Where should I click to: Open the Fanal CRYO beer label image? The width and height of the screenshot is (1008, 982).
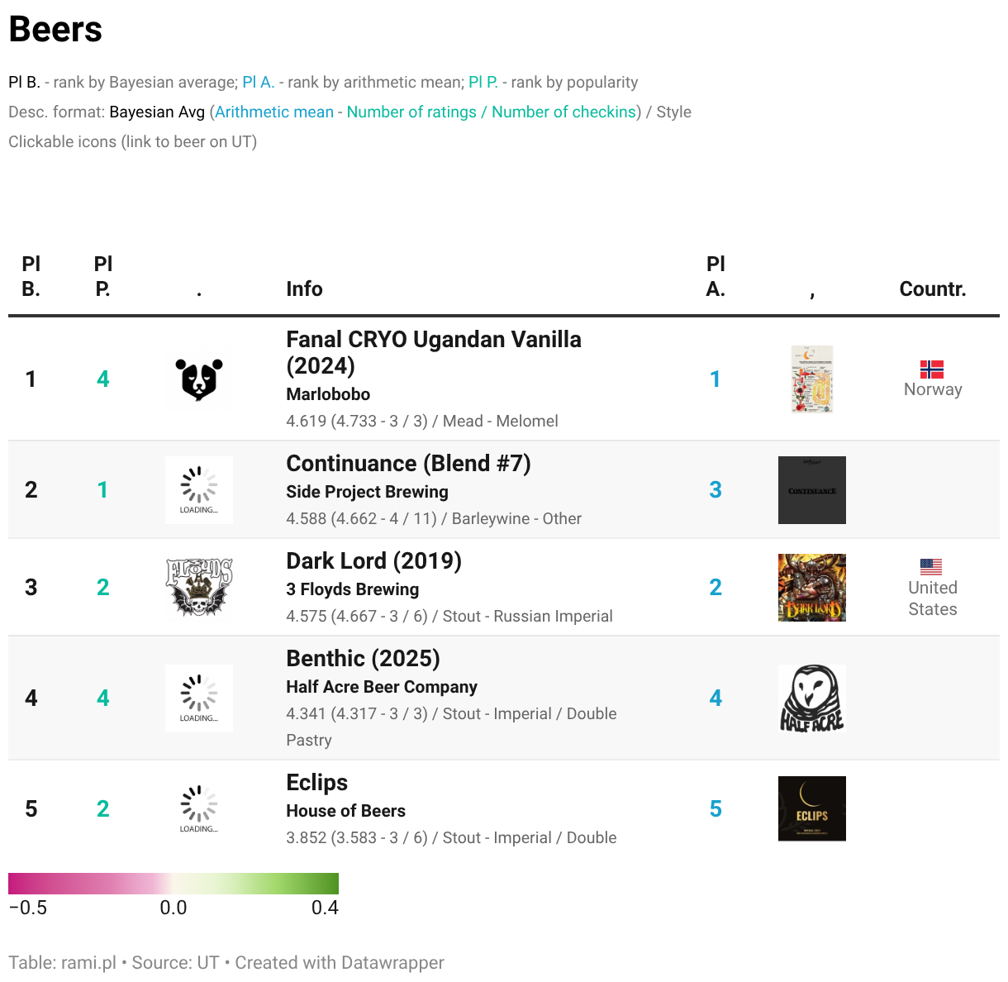[x=811, y=379]
